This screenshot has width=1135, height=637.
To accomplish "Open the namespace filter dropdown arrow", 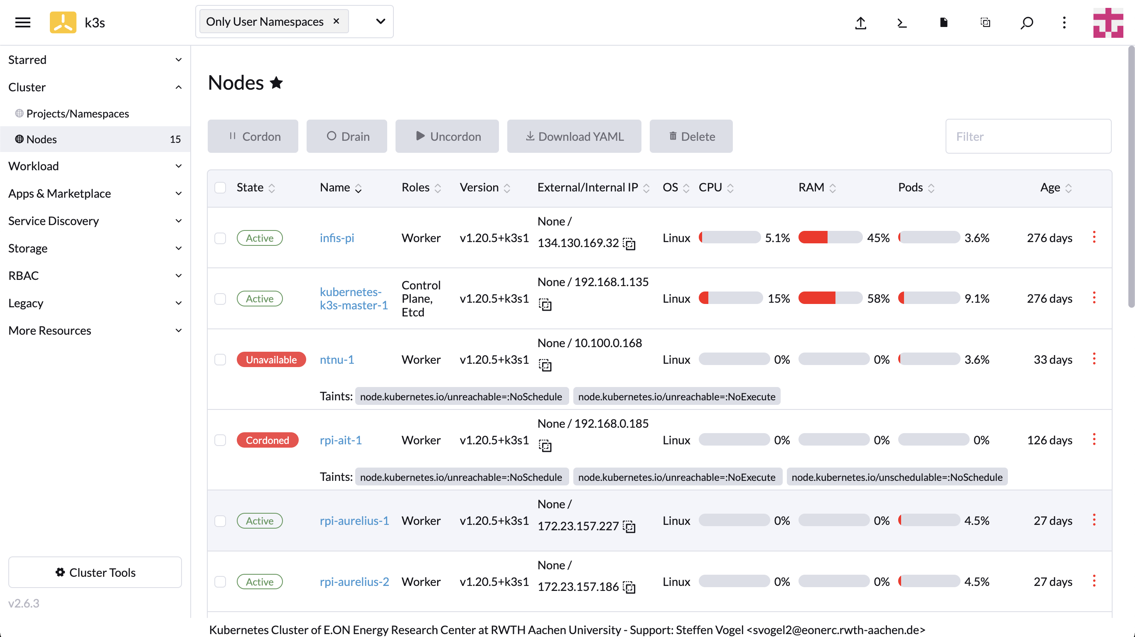I will coord(380,21).
